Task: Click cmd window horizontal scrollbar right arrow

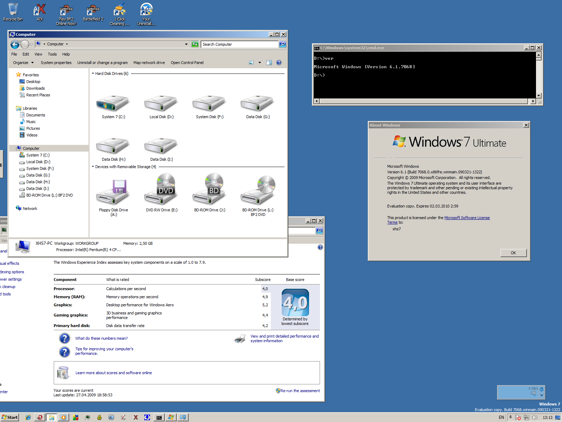Action: pos(533,101)
